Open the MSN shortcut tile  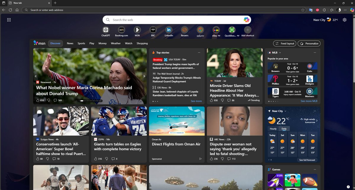pyautogui.click(x=137, y=30)
